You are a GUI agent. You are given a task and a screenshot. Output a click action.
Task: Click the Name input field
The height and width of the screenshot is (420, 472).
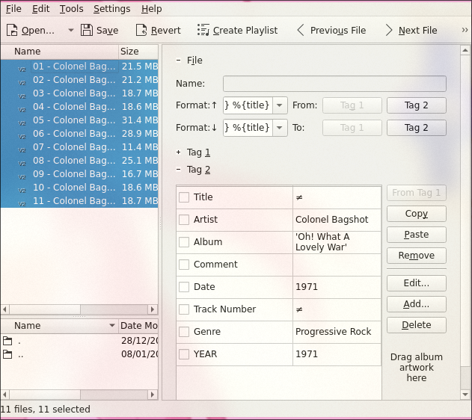(334, 84)
